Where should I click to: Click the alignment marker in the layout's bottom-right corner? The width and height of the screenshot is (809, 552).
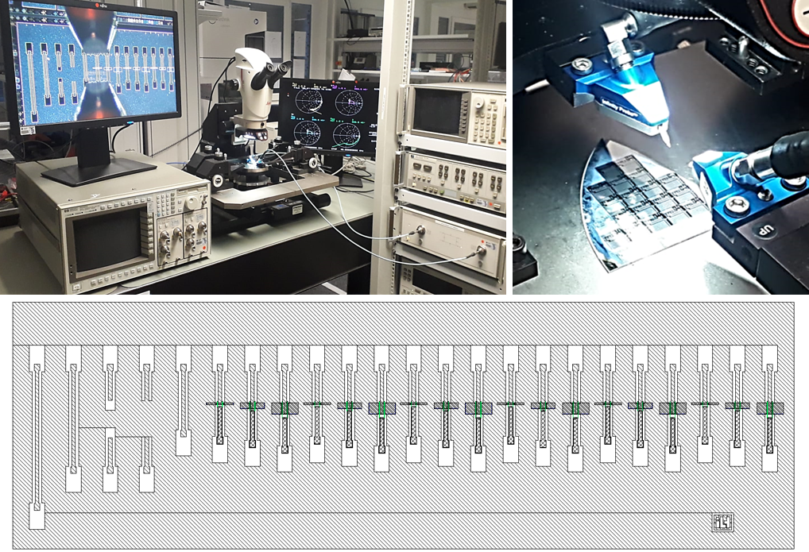click(722, 523)
